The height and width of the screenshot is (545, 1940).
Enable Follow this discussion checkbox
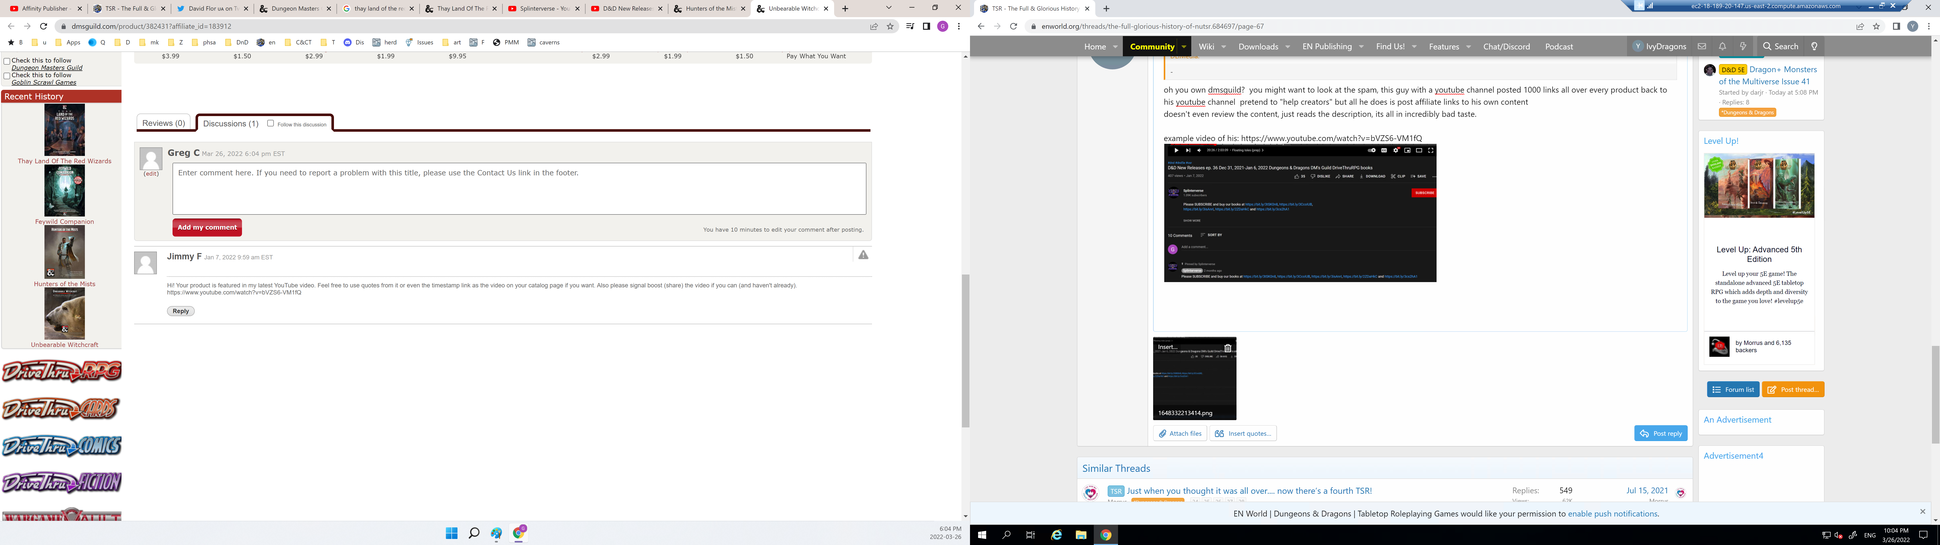(x=270, y=123)
